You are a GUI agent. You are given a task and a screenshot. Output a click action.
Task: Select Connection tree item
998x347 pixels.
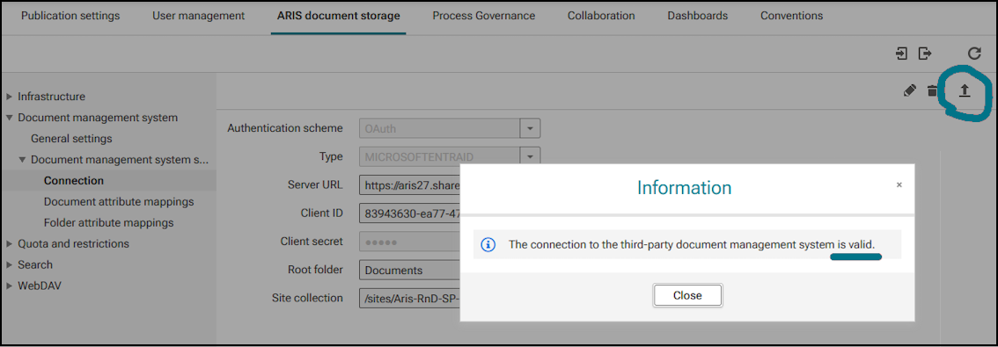[74, 180]
